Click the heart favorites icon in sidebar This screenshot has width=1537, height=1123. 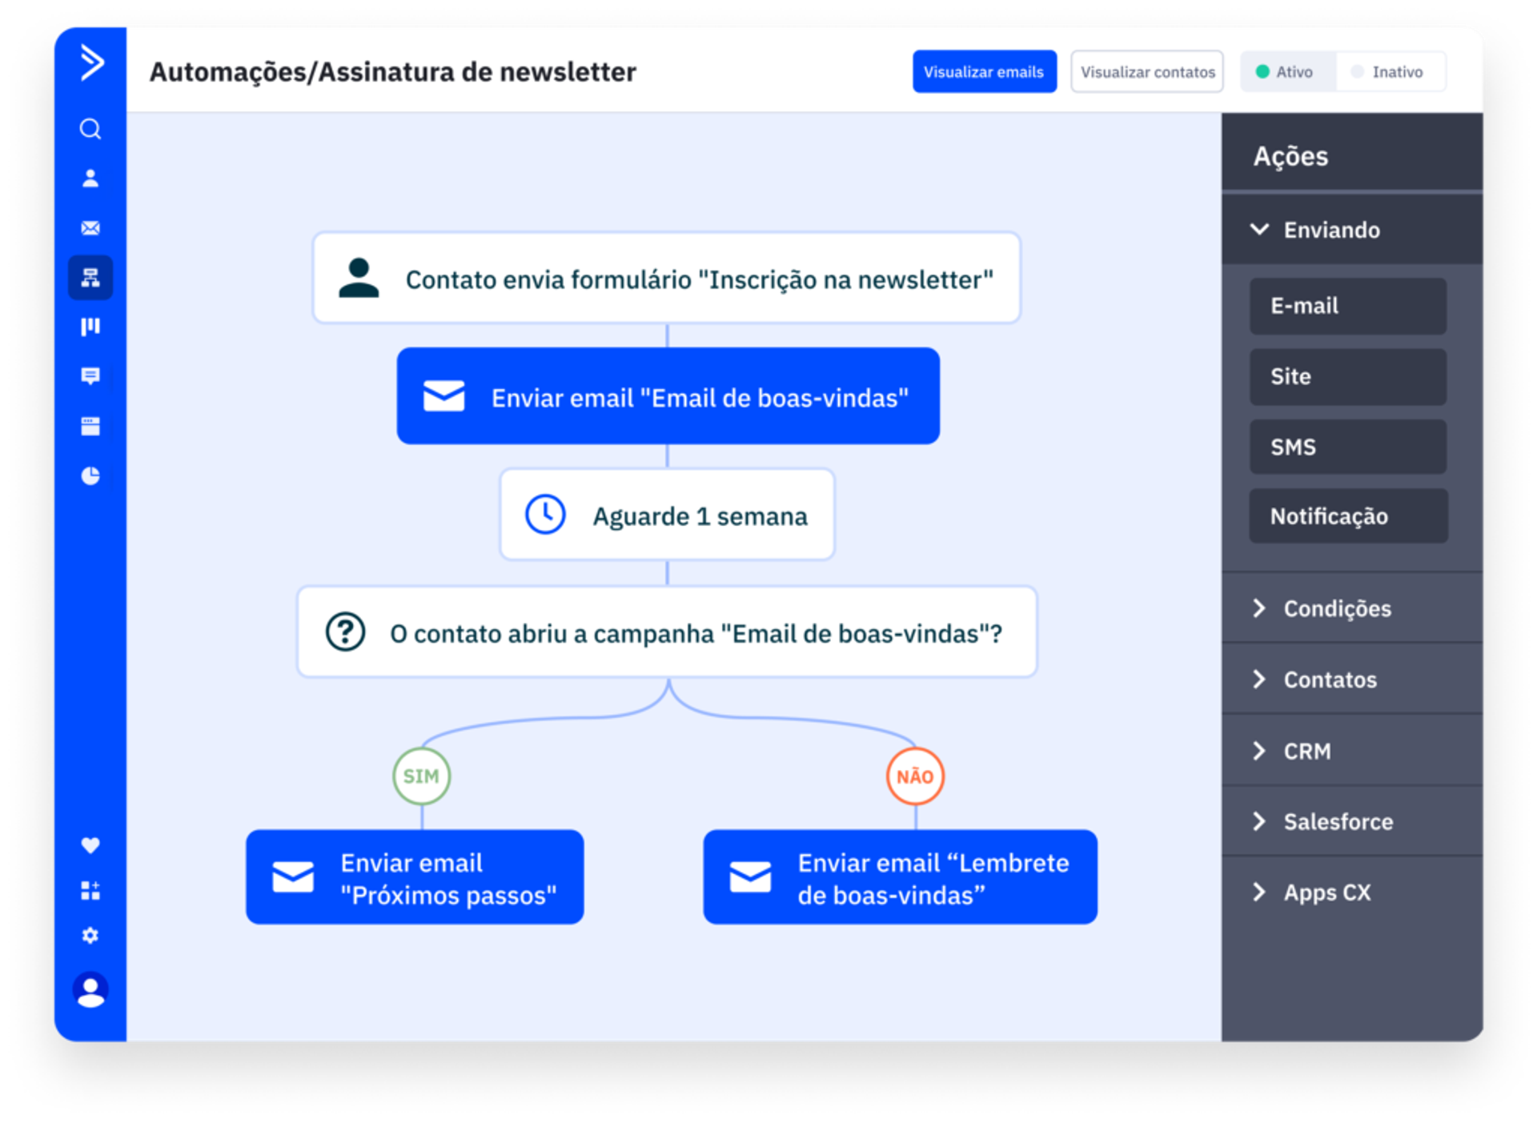click(90, 845)
